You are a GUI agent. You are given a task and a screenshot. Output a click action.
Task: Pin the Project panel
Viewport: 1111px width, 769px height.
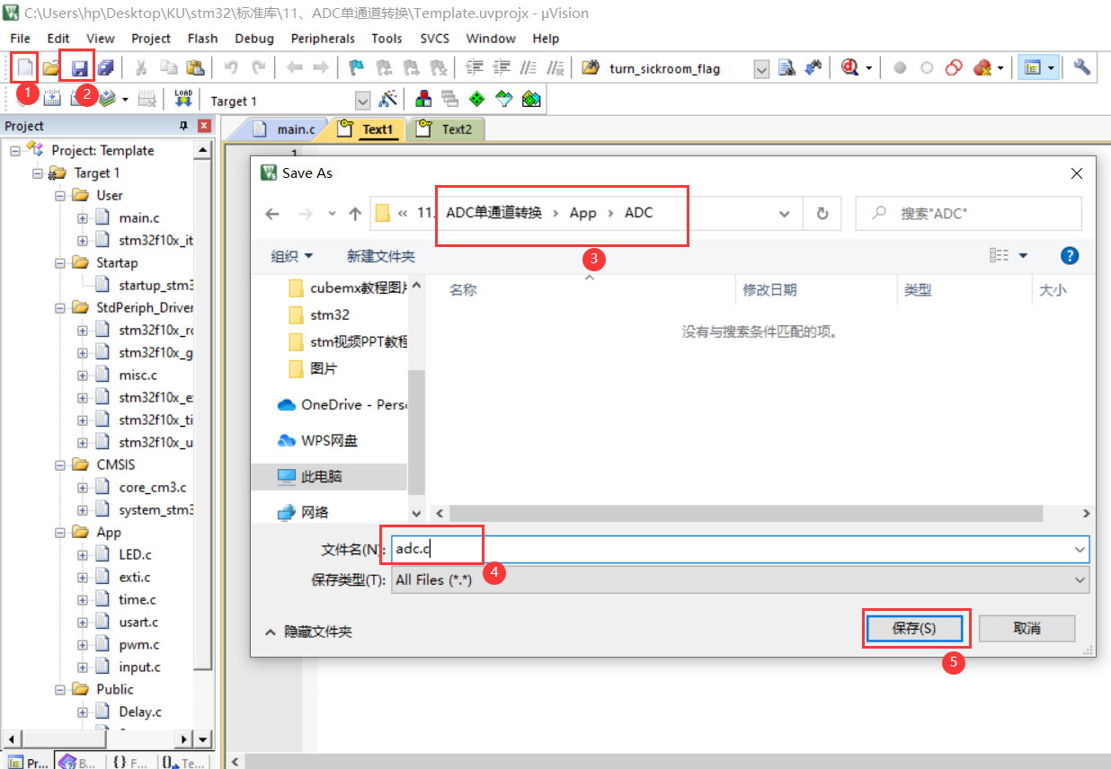[x=183, y=126]
